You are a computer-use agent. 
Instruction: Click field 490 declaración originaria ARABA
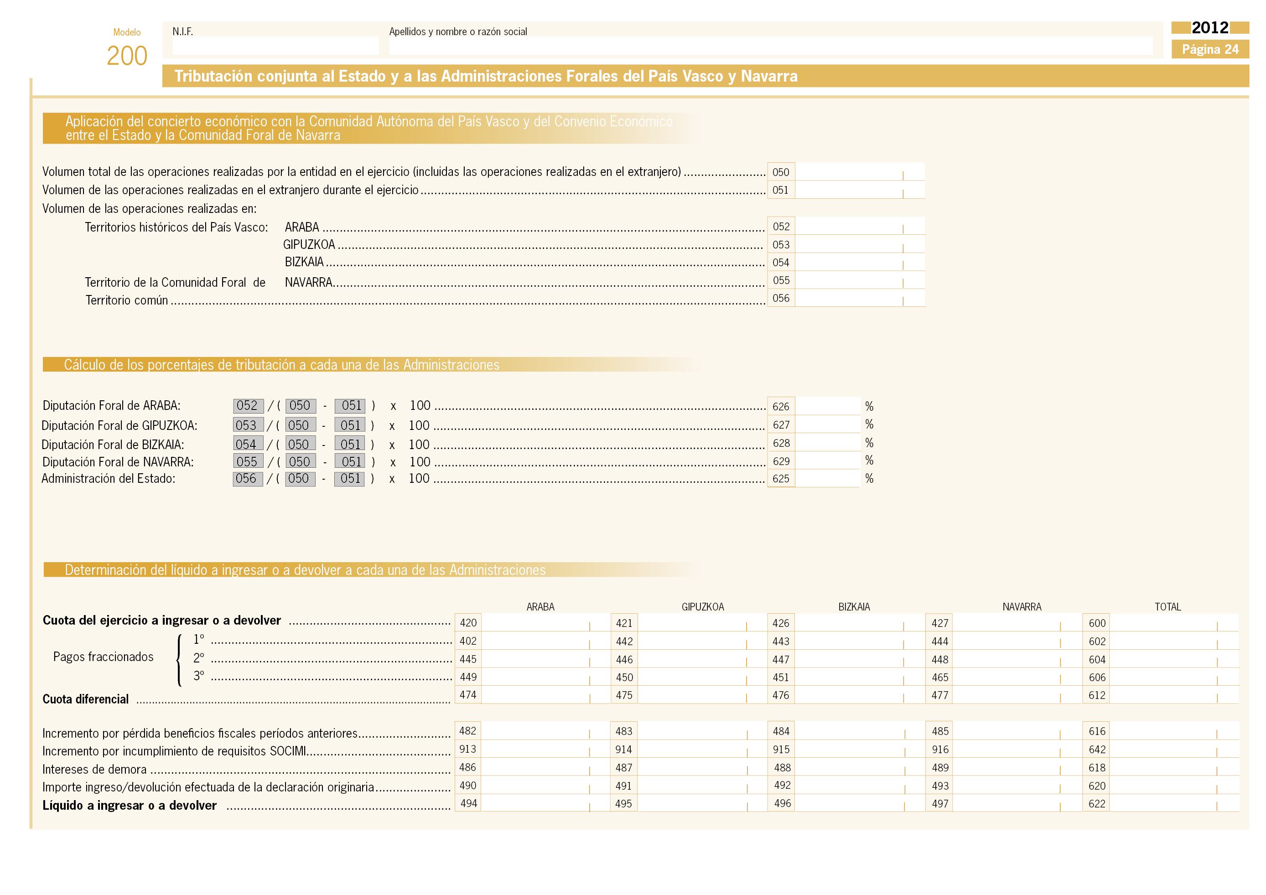(545, 785)
